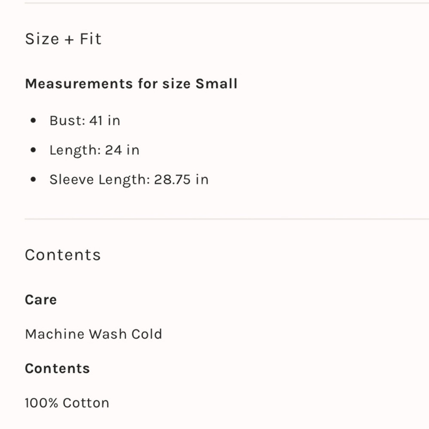Screen dimensions: 429x429
Task: Select the Sleeve Length: 28.75 in line
Action: [129, 179]
